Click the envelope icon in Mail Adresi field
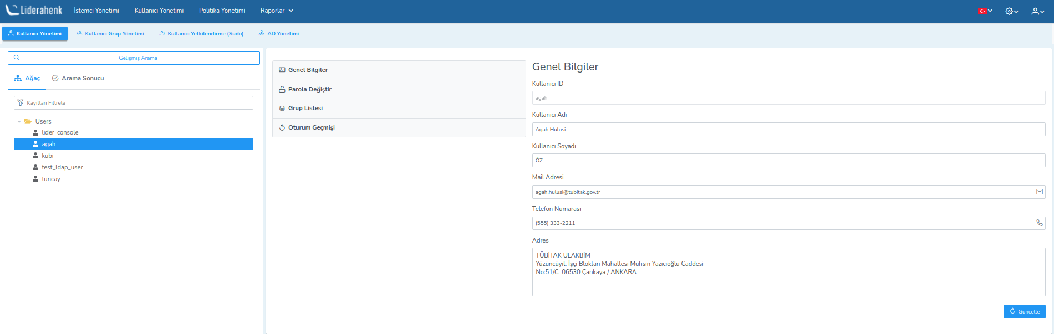This screenshot has width=1054, height=334. click(x=1039, y=192)
